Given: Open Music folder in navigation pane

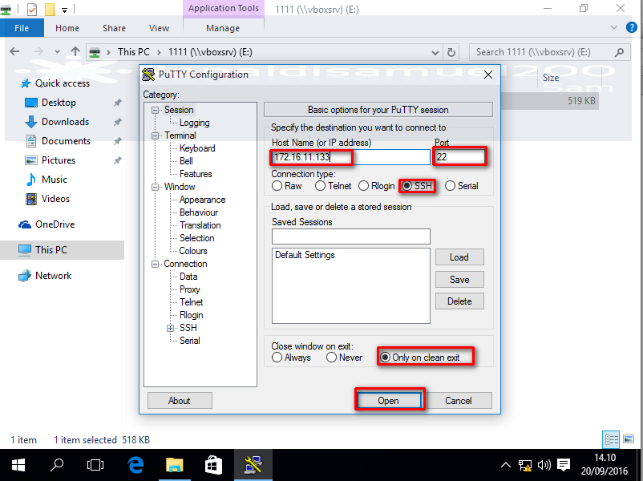Looking at the screenshot, I should pos(55,180).
